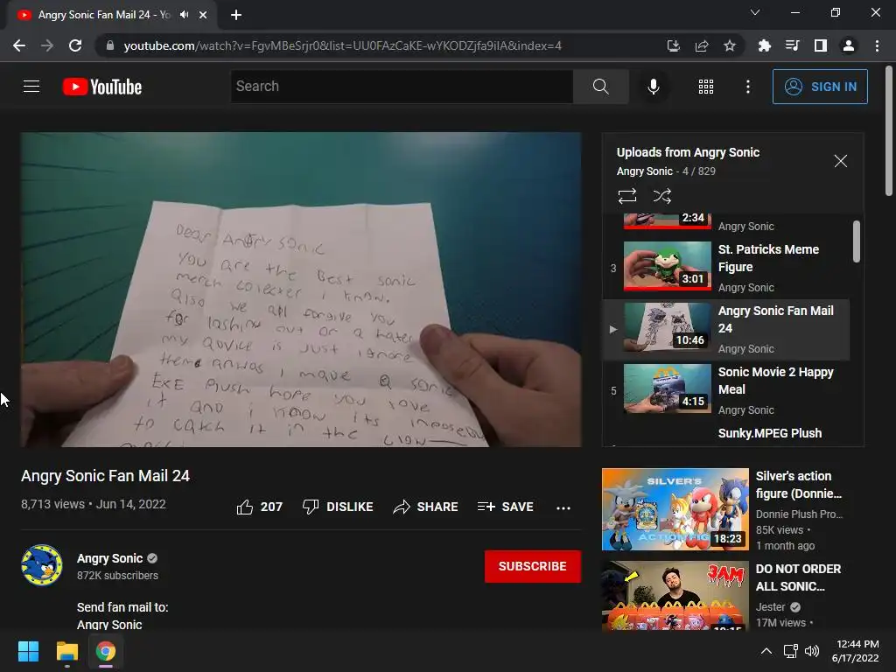896x672 pixels.
Task: Go back with the browser back arrow
Action: 19,45
